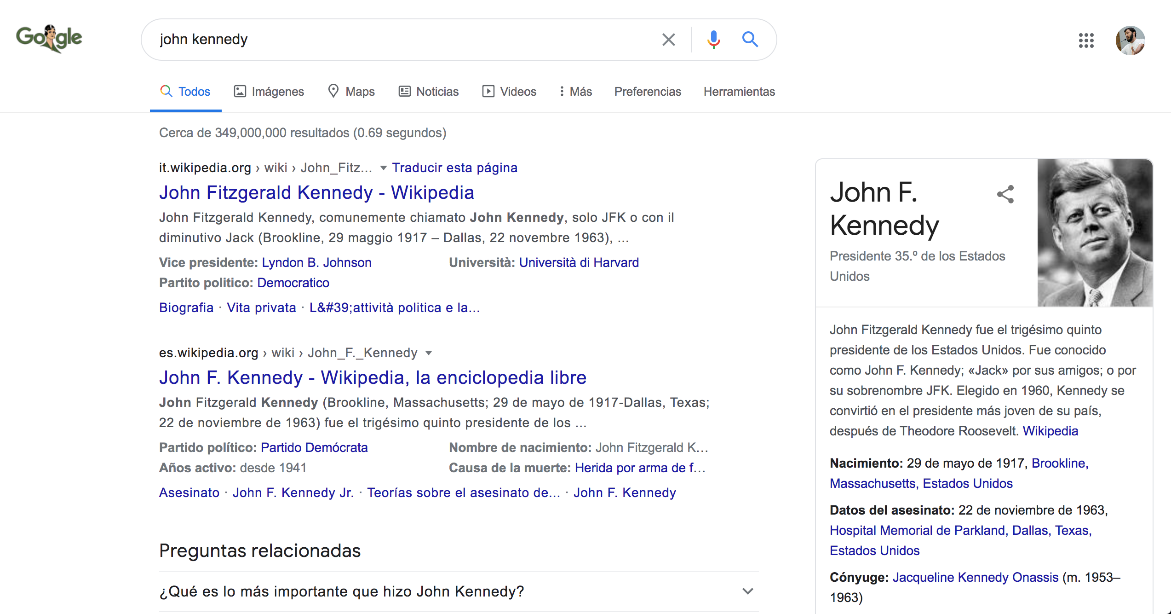Click the it.wikipedia.org breadcrumb
This screenshot has height=614, width=1171.
click(x=265, y=168)
